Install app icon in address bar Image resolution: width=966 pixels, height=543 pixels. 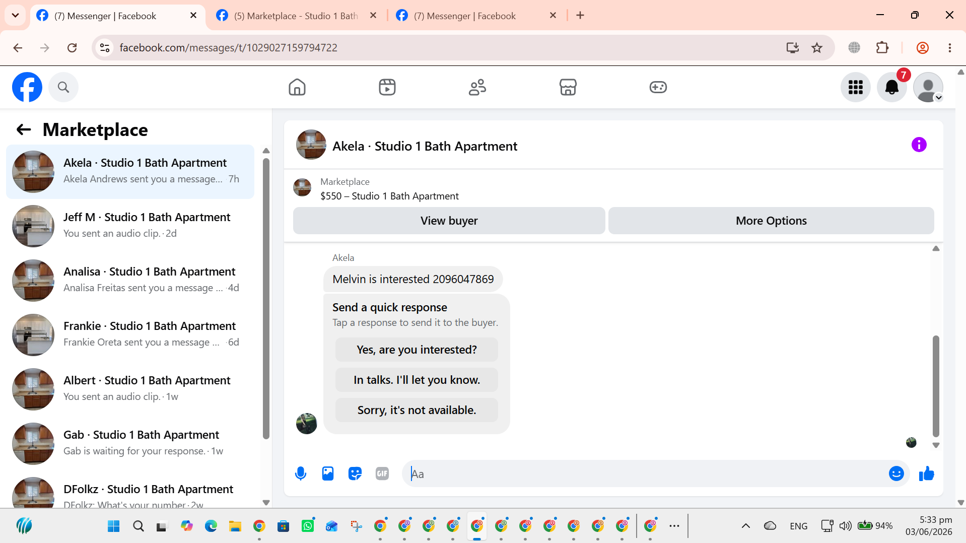click(792, 48)
